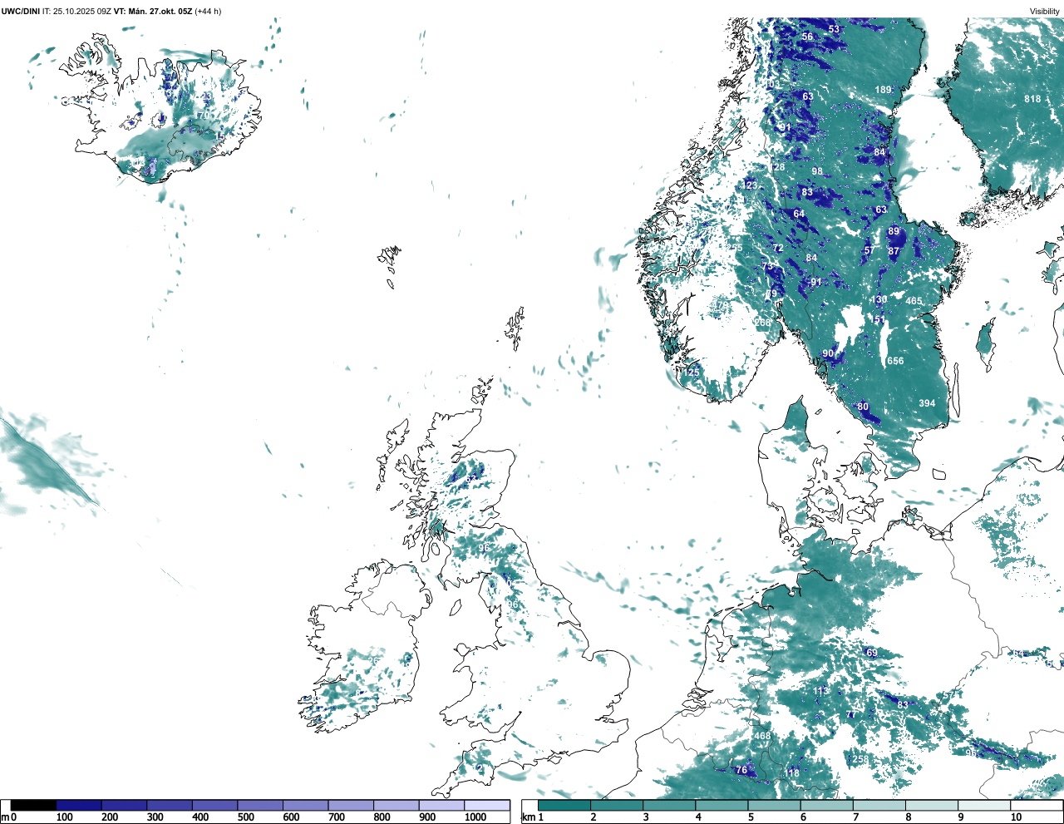The width and height of the screenshot is (1064, 824).
Task: Click the '130' value in Sweden
Action: 879,300
